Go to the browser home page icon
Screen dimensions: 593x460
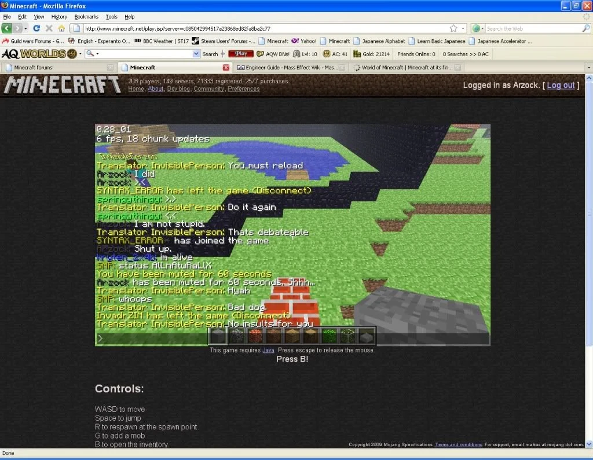point(61,28)
